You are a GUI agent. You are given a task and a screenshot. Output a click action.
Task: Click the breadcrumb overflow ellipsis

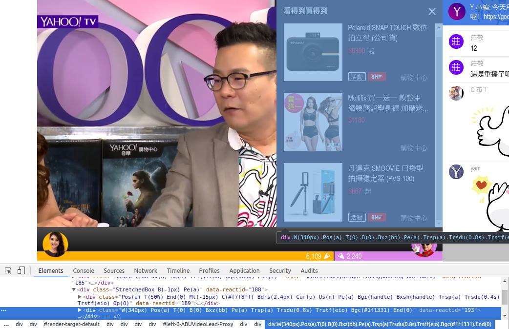[6, 325]
